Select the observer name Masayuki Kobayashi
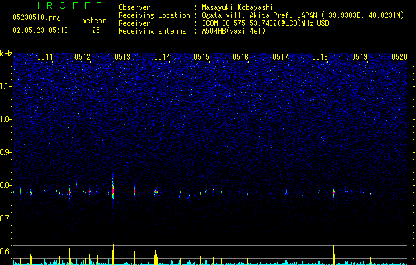Viewport: 416px width, 265px height. click(237, 7)
